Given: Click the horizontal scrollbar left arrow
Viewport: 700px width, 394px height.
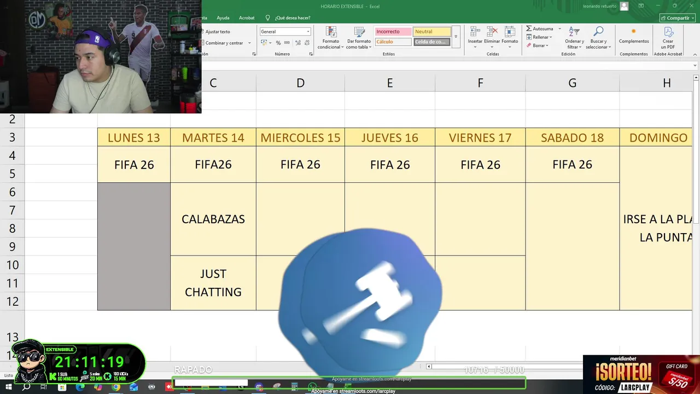Looking at the screenshot, I should [429, 367].
